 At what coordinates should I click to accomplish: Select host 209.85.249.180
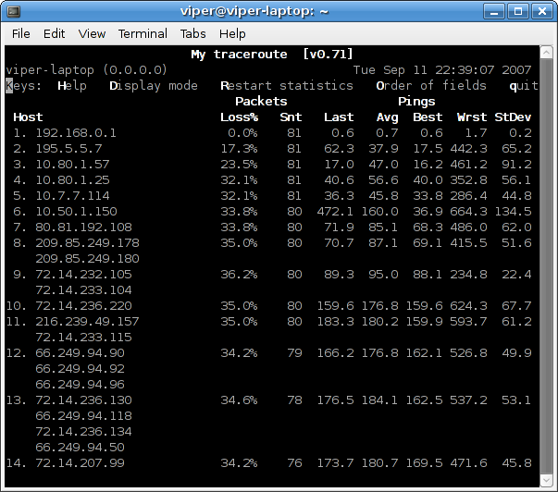pos(87,259)
